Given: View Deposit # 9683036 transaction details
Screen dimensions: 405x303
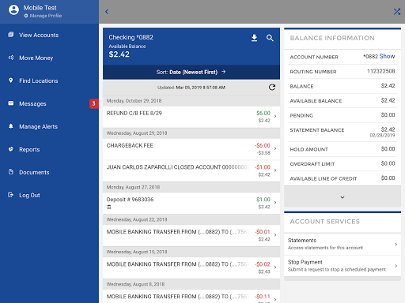Looking at the screenshot, I should point(191,203).
